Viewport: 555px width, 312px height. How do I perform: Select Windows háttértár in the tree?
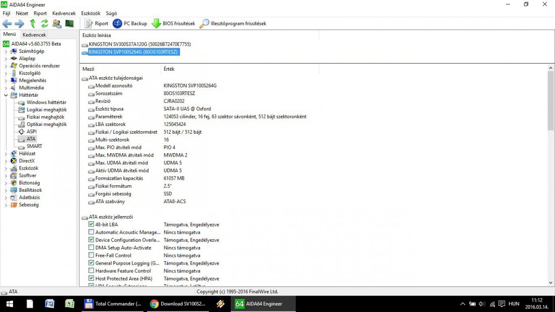pyautogui.click(x=46, y=102)
